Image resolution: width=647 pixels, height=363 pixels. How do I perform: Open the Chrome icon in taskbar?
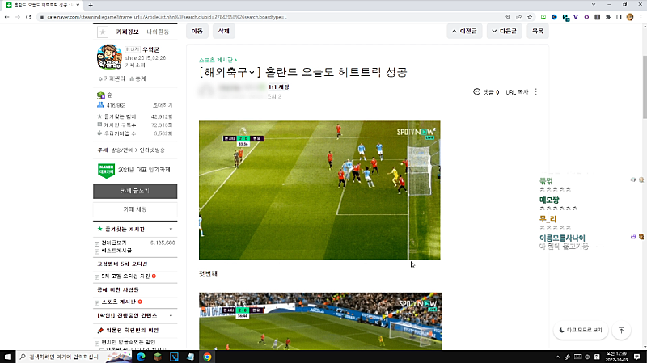tap(207, 357)
